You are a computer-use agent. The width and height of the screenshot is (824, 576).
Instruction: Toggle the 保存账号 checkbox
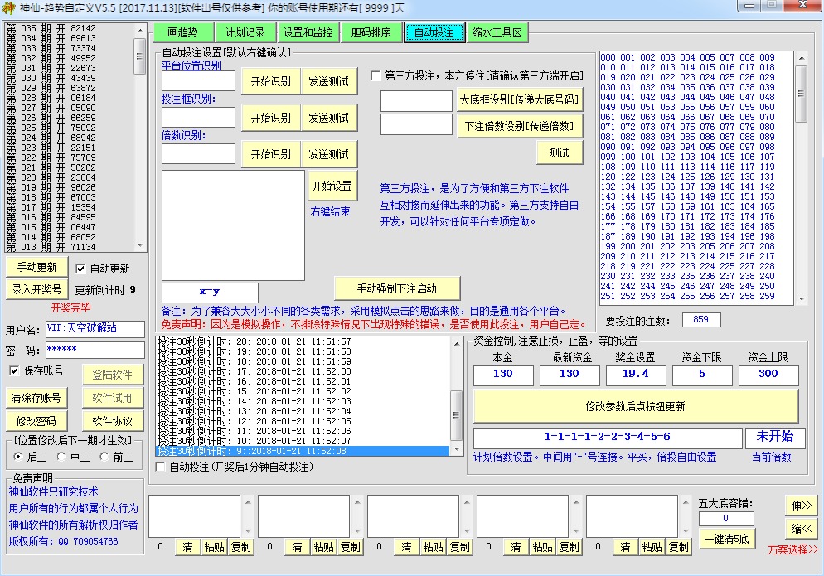tap(15, 370)
